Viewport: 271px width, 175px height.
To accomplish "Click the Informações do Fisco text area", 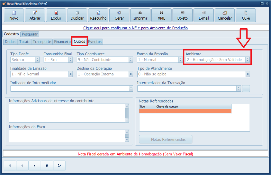I will pyautogui.click(x=67, y=136).
